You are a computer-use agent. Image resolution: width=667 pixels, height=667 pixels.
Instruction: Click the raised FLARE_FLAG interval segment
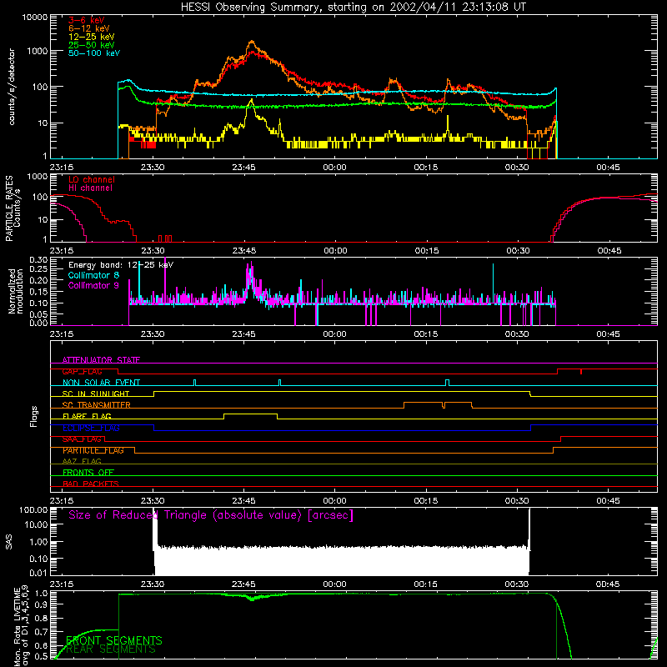(251, 414)
